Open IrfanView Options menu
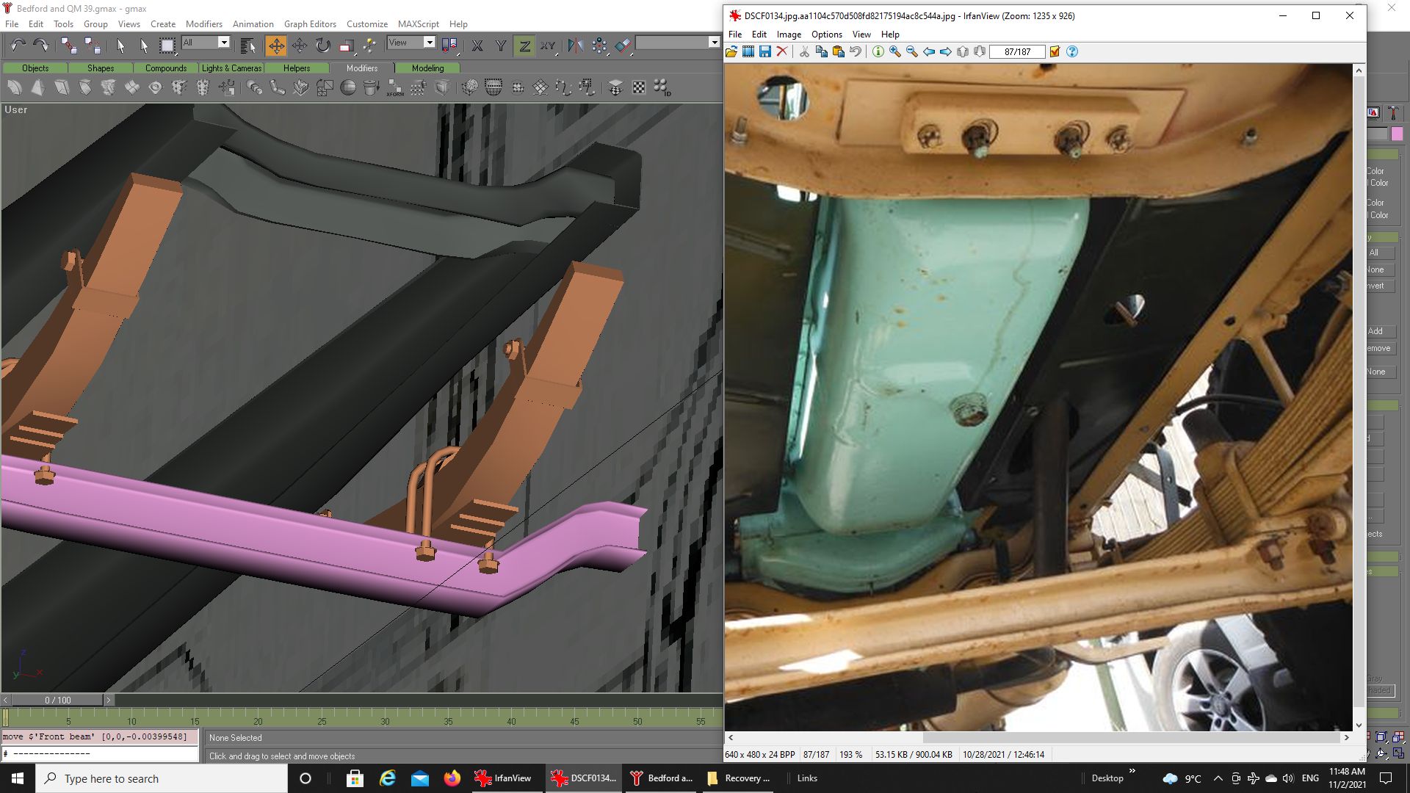 [826, 35]
